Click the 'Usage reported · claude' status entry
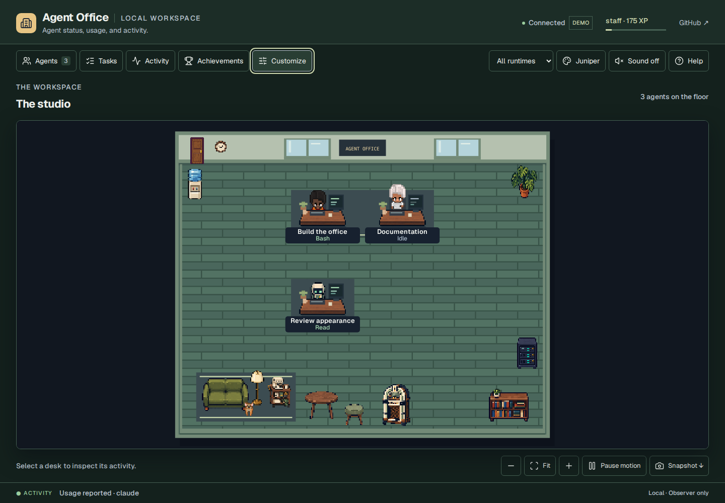 tap(99, 493)
